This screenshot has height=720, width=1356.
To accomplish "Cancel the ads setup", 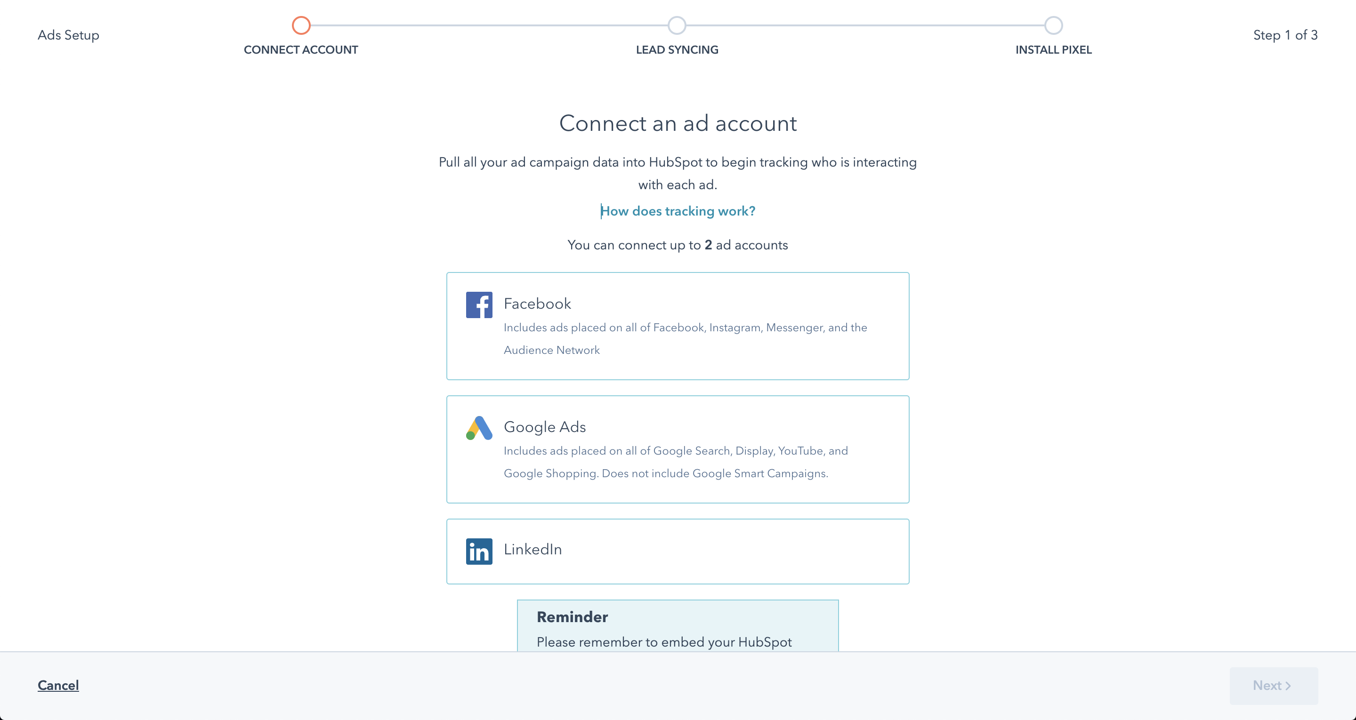I will click(58, 685).
